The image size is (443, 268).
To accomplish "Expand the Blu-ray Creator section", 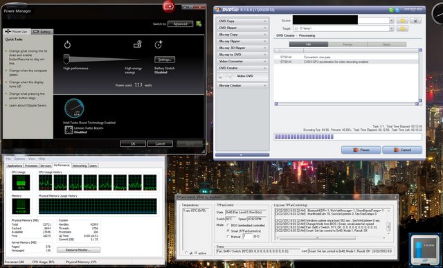I will [243, 85].
